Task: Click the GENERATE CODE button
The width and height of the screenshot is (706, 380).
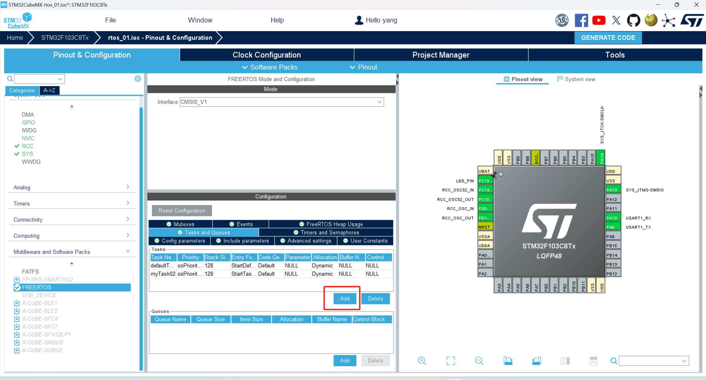Action: click(608, 38)
